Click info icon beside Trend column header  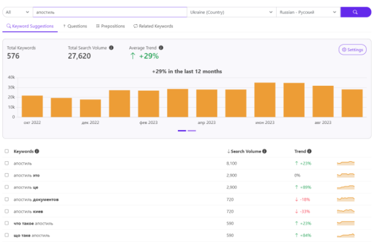(x=309, y=151)
